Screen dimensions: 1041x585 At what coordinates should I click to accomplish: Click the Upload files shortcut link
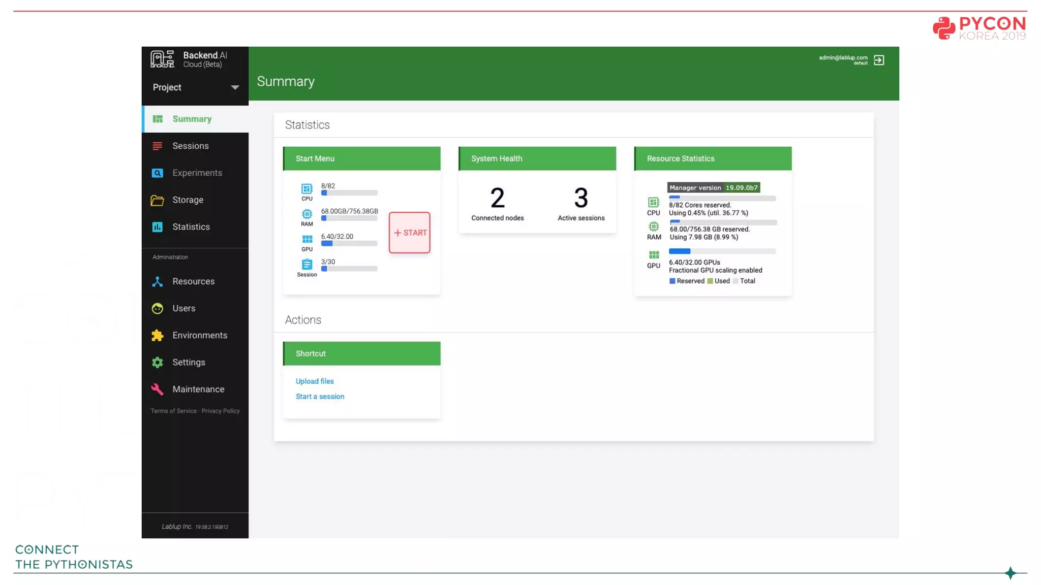click(x=315, y=381)
